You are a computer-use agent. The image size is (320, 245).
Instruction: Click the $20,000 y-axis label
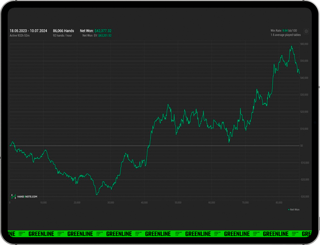[x=304, y=112]
